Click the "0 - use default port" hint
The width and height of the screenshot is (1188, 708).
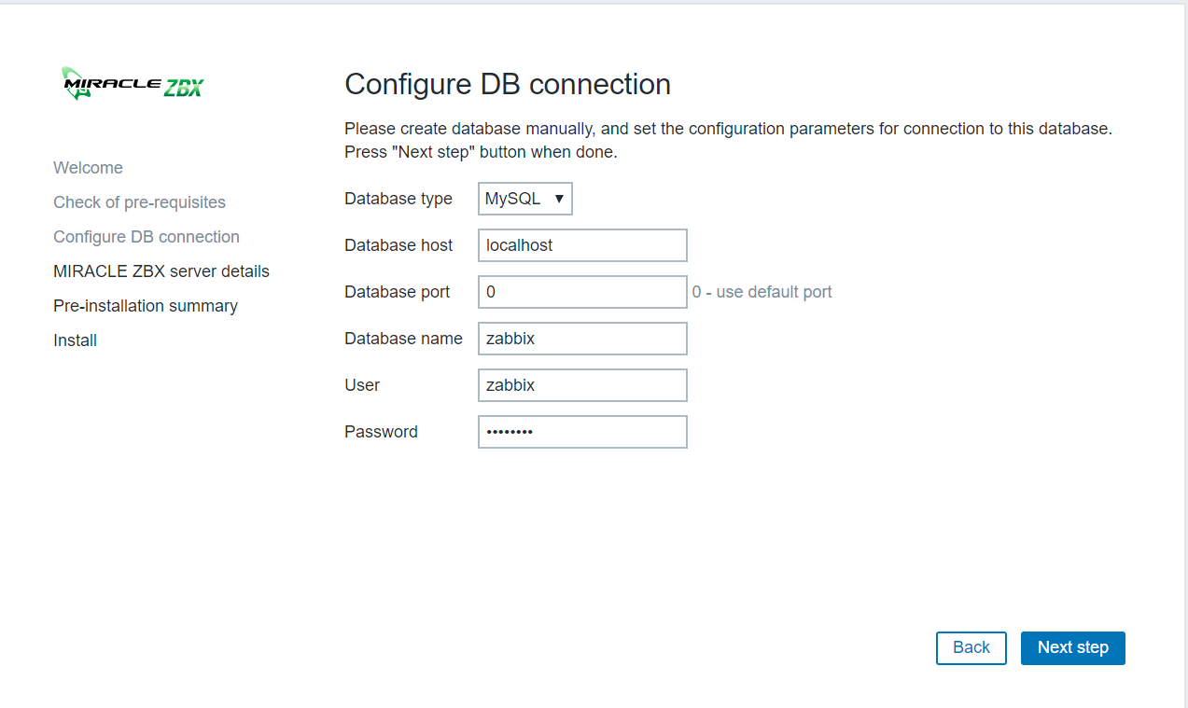tap(762, 292)
